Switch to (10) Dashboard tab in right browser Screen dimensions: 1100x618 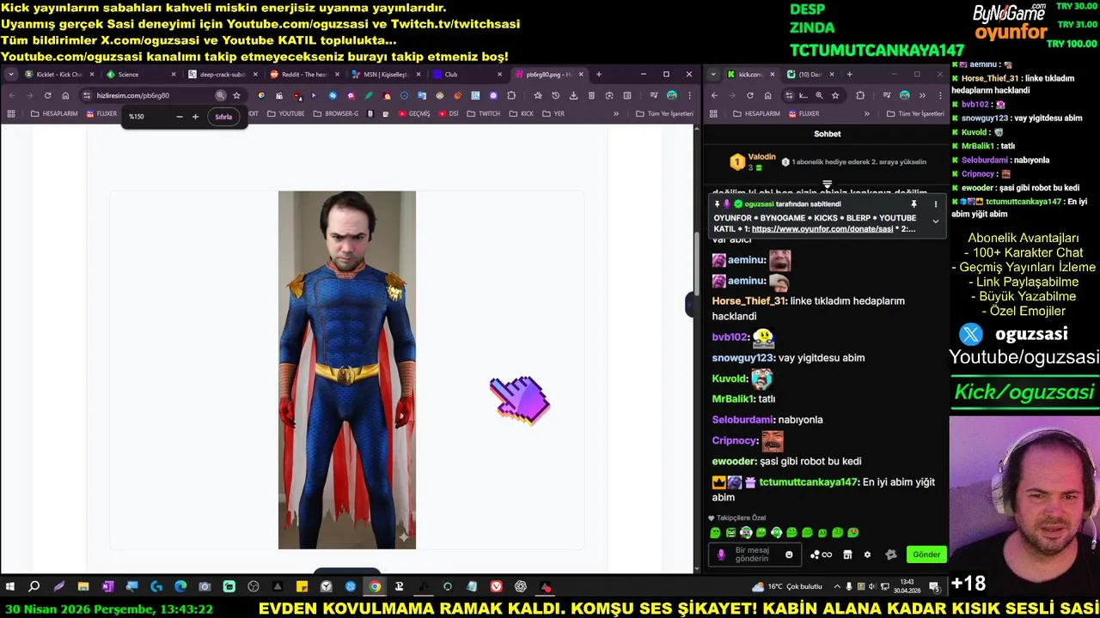point(808,75)
